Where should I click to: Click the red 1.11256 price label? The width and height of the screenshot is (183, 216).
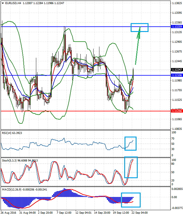[176, 111]
